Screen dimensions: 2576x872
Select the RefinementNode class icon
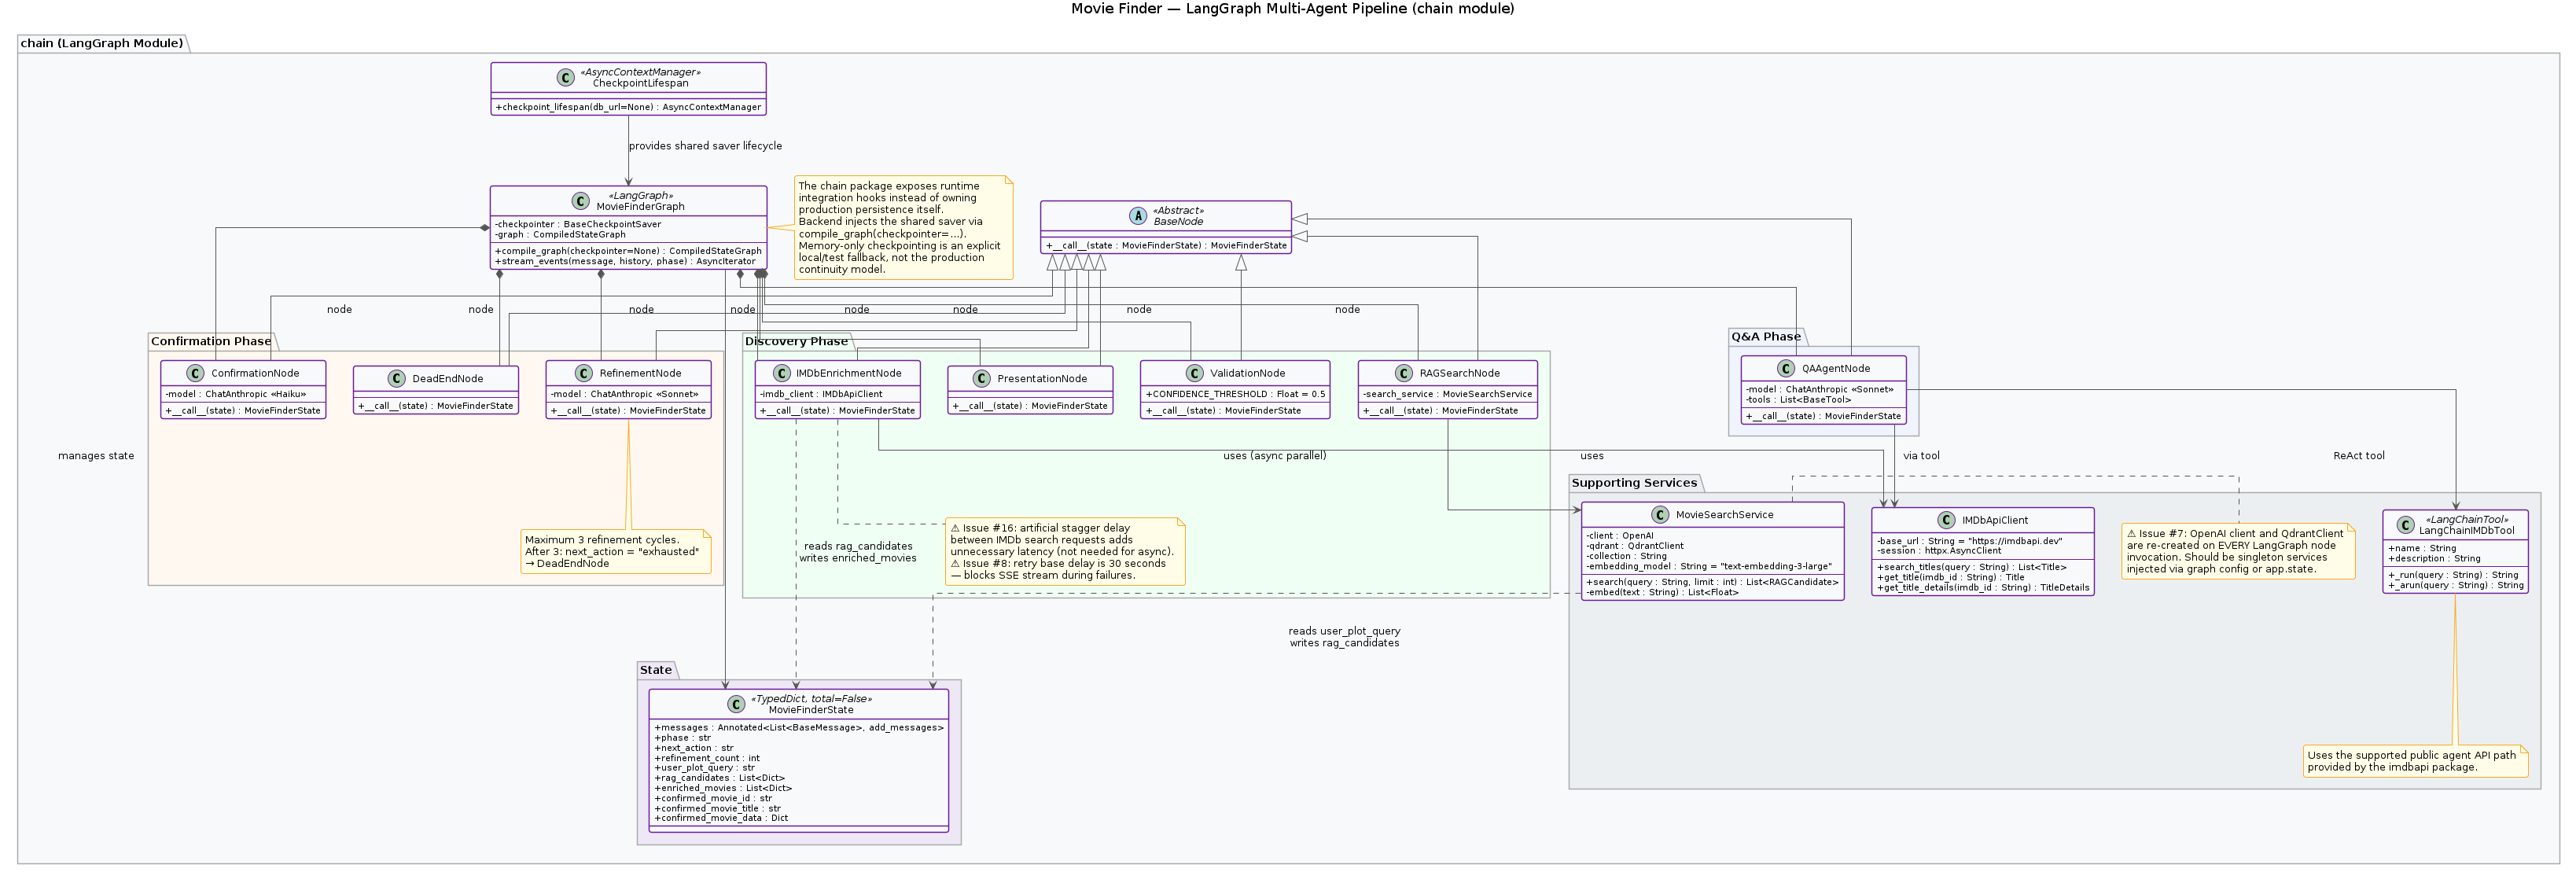coord(584,373)
